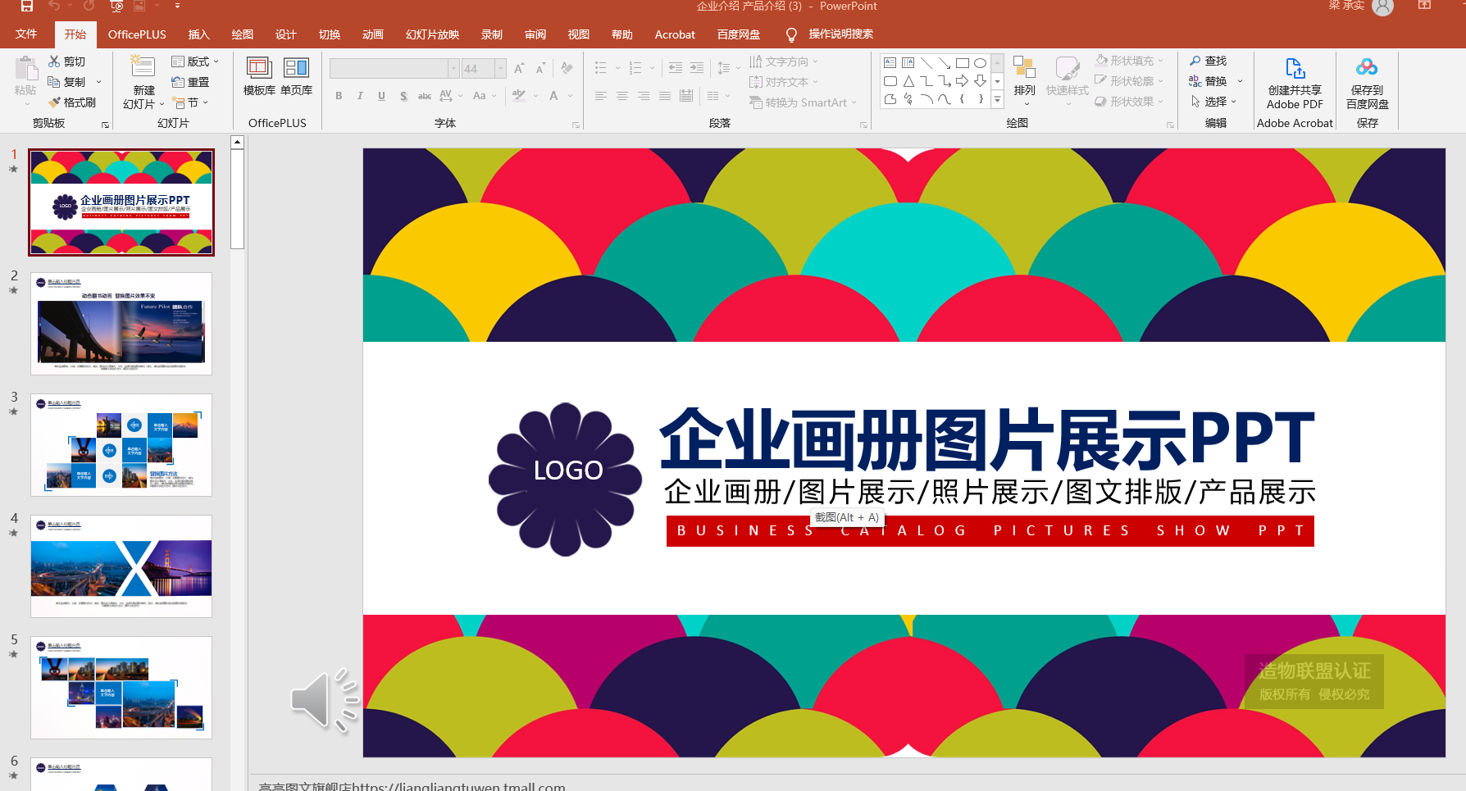
Task: Toggle bold formatting
Action: pos(339,96)
